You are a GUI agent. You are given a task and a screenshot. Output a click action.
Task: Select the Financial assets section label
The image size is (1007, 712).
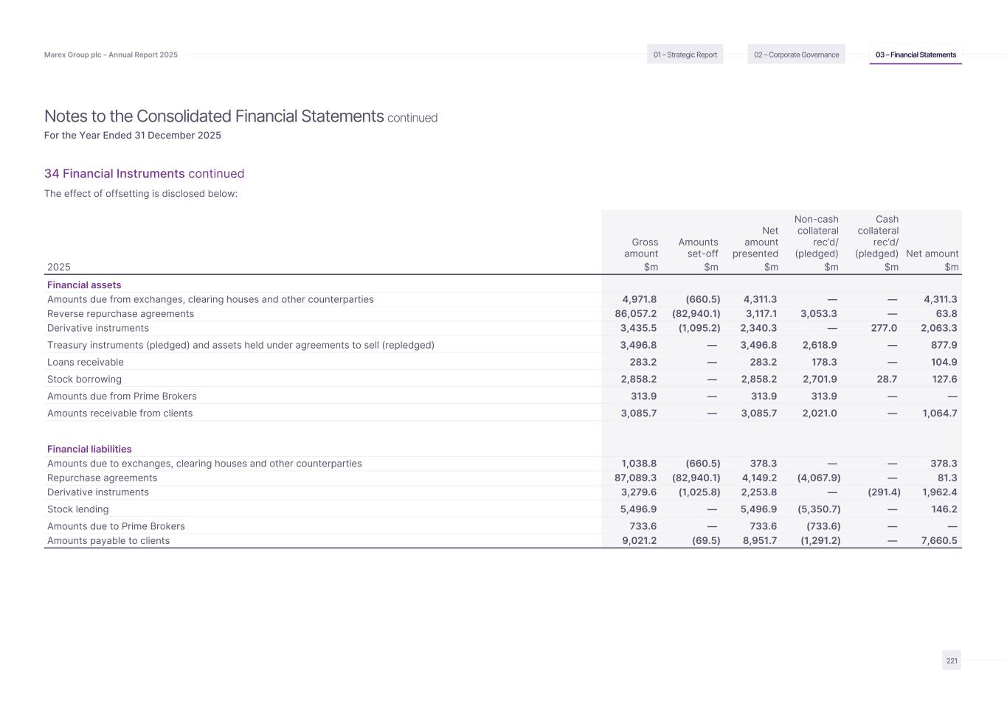[x=84, y=285]
